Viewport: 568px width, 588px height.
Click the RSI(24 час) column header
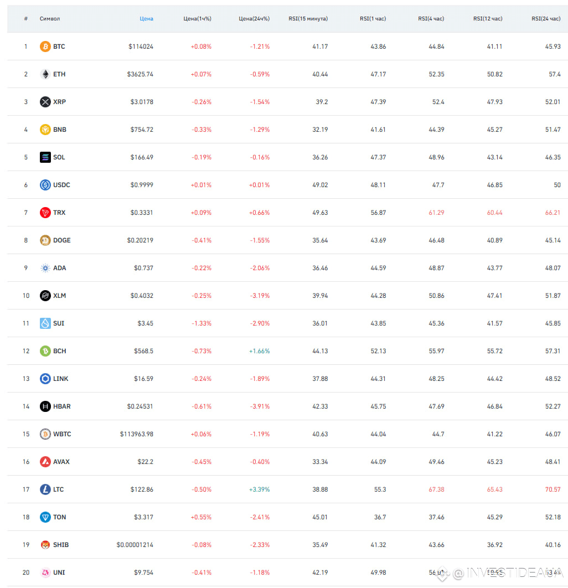pos(546,19)
